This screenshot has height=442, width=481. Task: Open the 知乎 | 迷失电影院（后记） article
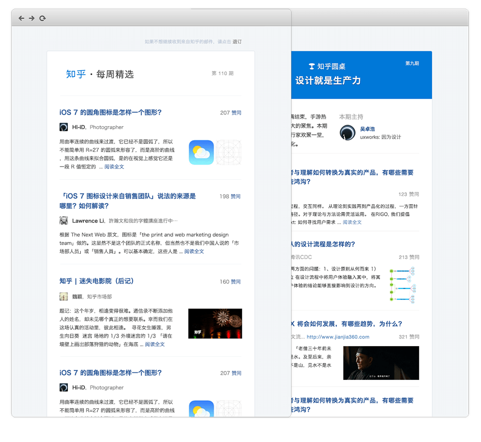[x=97, y=281]
